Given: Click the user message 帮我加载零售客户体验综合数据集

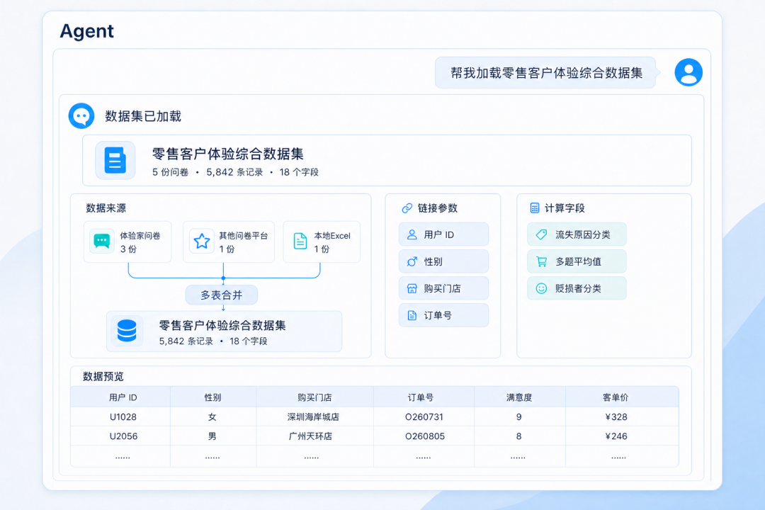Looking at the screenshot, I should [545, 73].
